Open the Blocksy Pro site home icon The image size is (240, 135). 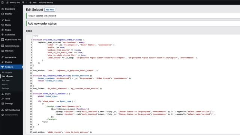7,3
